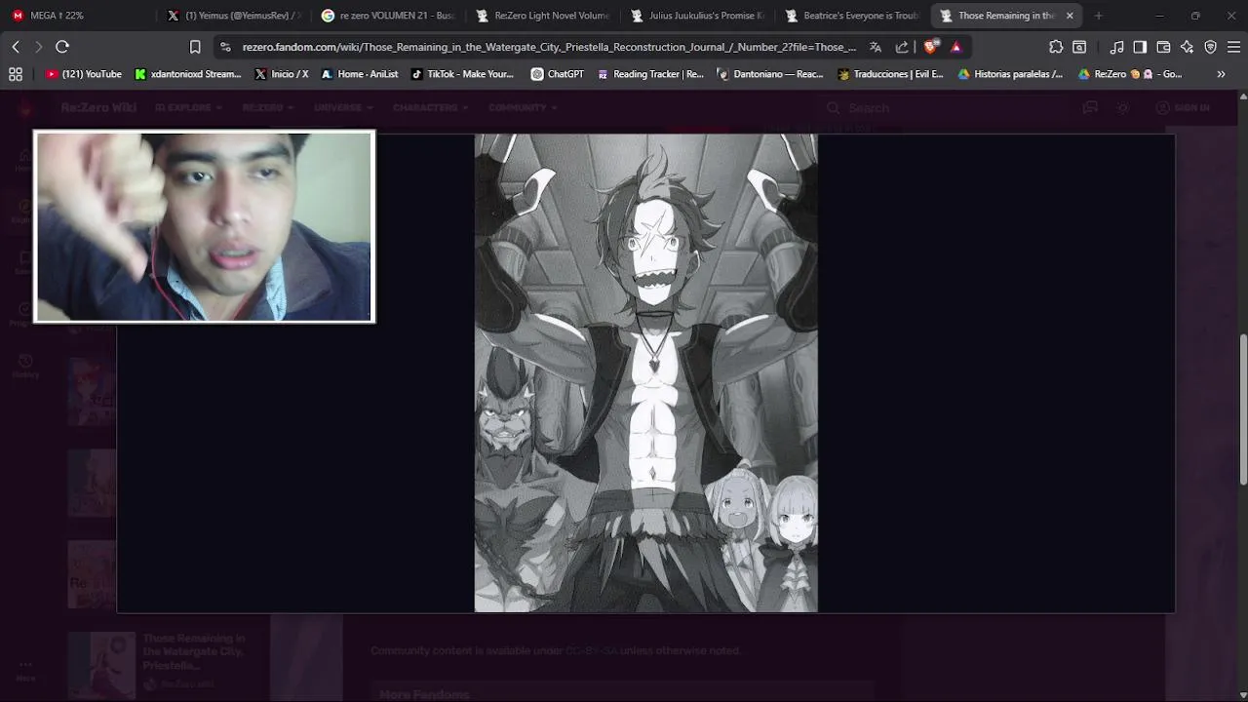The image size is (1248, 702).
Task: Bookmark this page with the bookmark icon
Action: coord(195,47)
